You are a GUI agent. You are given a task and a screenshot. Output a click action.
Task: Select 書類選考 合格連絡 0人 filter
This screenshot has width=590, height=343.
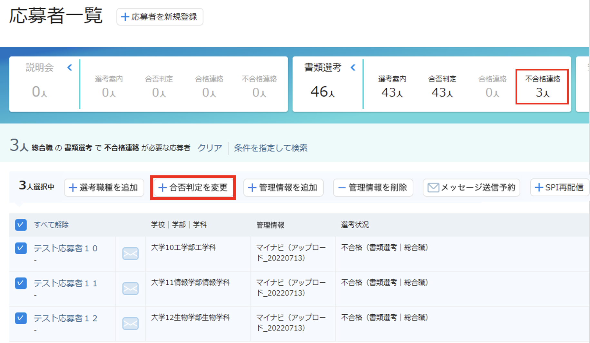point(493,86)
